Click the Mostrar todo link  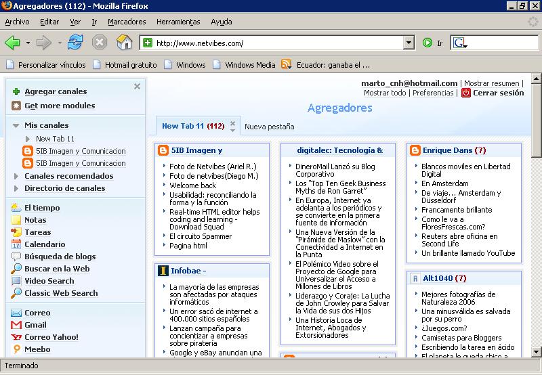(x=385, y=93)
